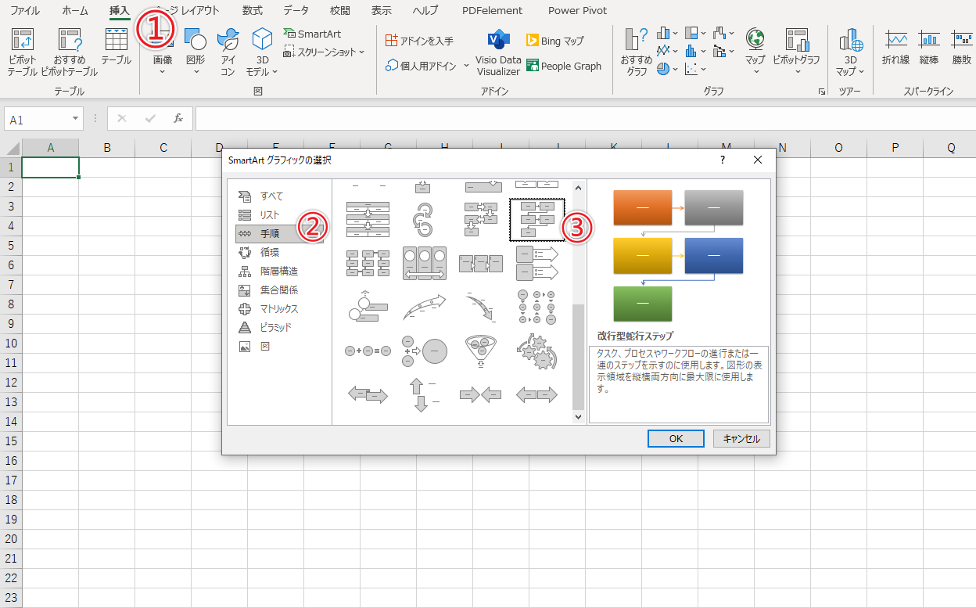
Task: Insert a table with テーブル button
Action: [116, 47]
